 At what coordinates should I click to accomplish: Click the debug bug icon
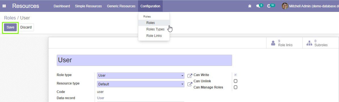250,6
